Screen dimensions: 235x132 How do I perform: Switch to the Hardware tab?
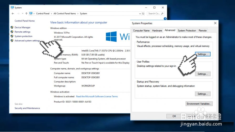[x=157, y=31]
